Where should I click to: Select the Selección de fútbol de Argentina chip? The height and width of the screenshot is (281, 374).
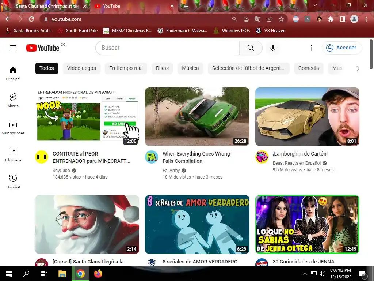pos(248,68)
